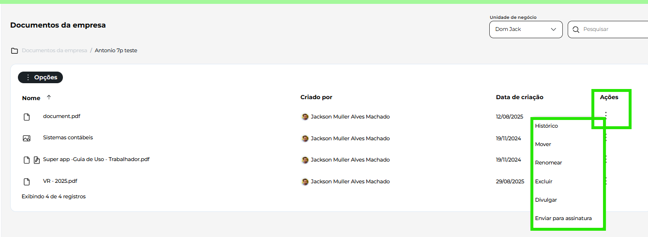Go to Documentos da empresa breadcrumb link
This screenshot has width=648, height=237.
coord(54,50)
